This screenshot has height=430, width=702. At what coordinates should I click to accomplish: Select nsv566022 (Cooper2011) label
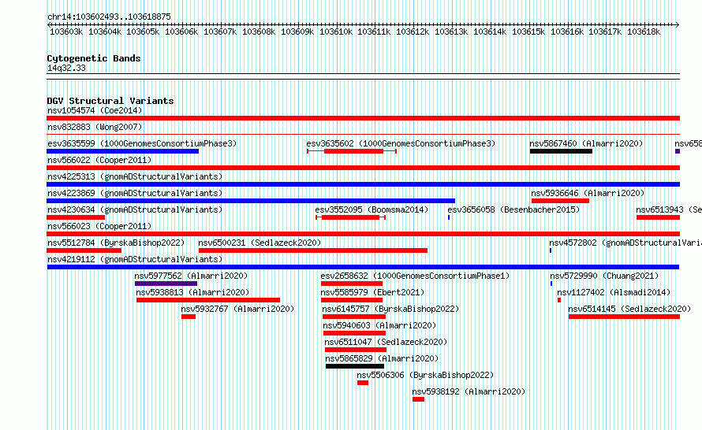click(x=99, y=160)
